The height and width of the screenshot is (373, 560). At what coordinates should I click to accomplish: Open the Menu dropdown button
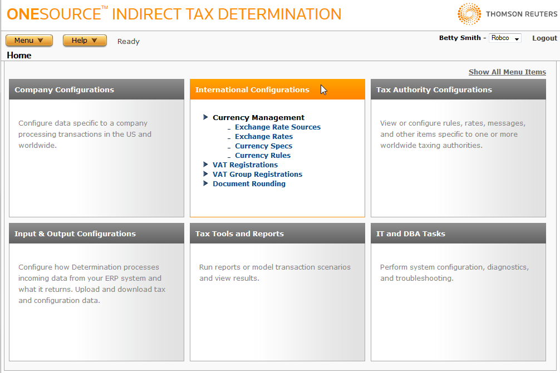[x=29, y=41]
